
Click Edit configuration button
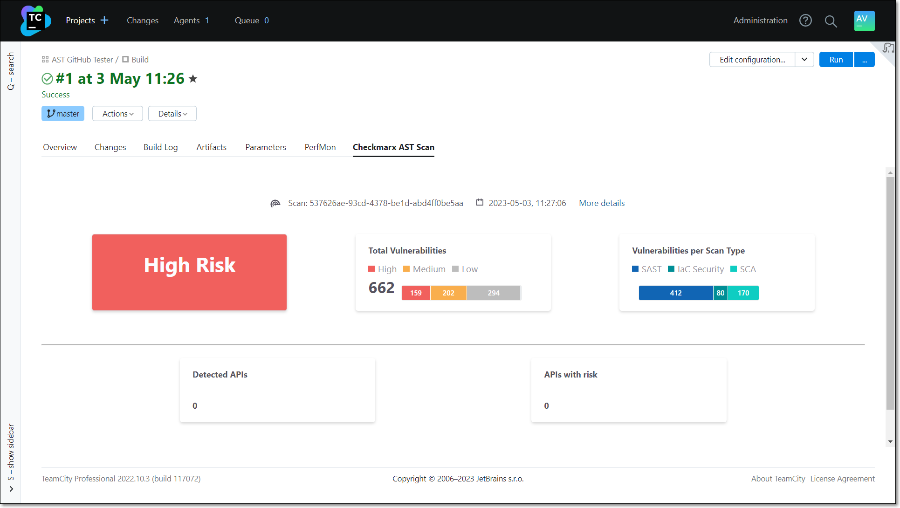coord(752,60)
